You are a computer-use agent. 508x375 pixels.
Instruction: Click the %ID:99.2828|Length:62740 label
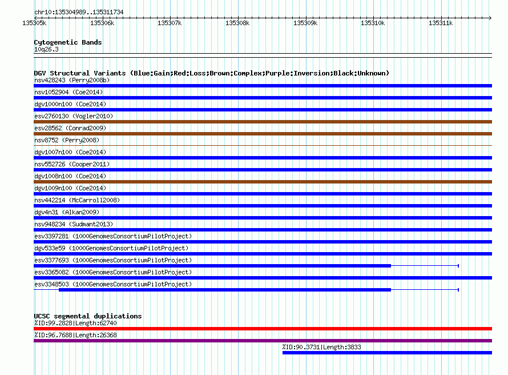click(x=75, y=323)
